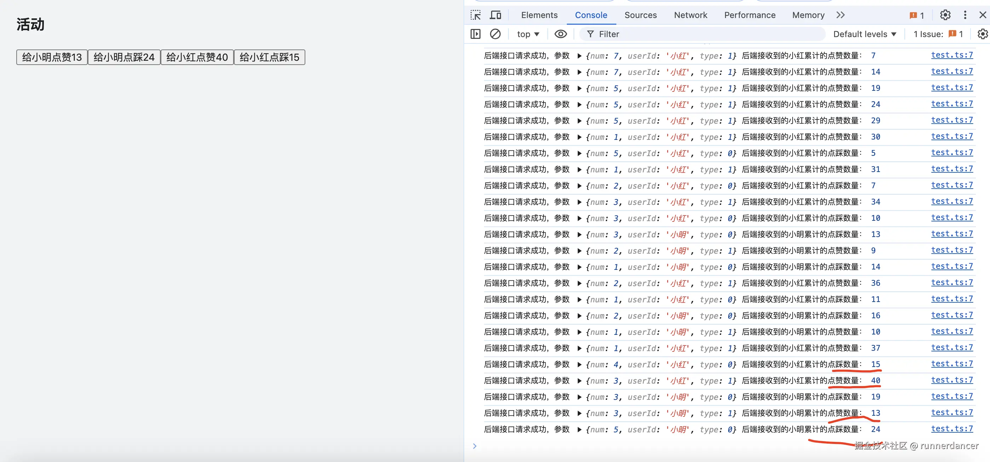
Task: Open console settings gear beside issues
Action: point(982,34)
